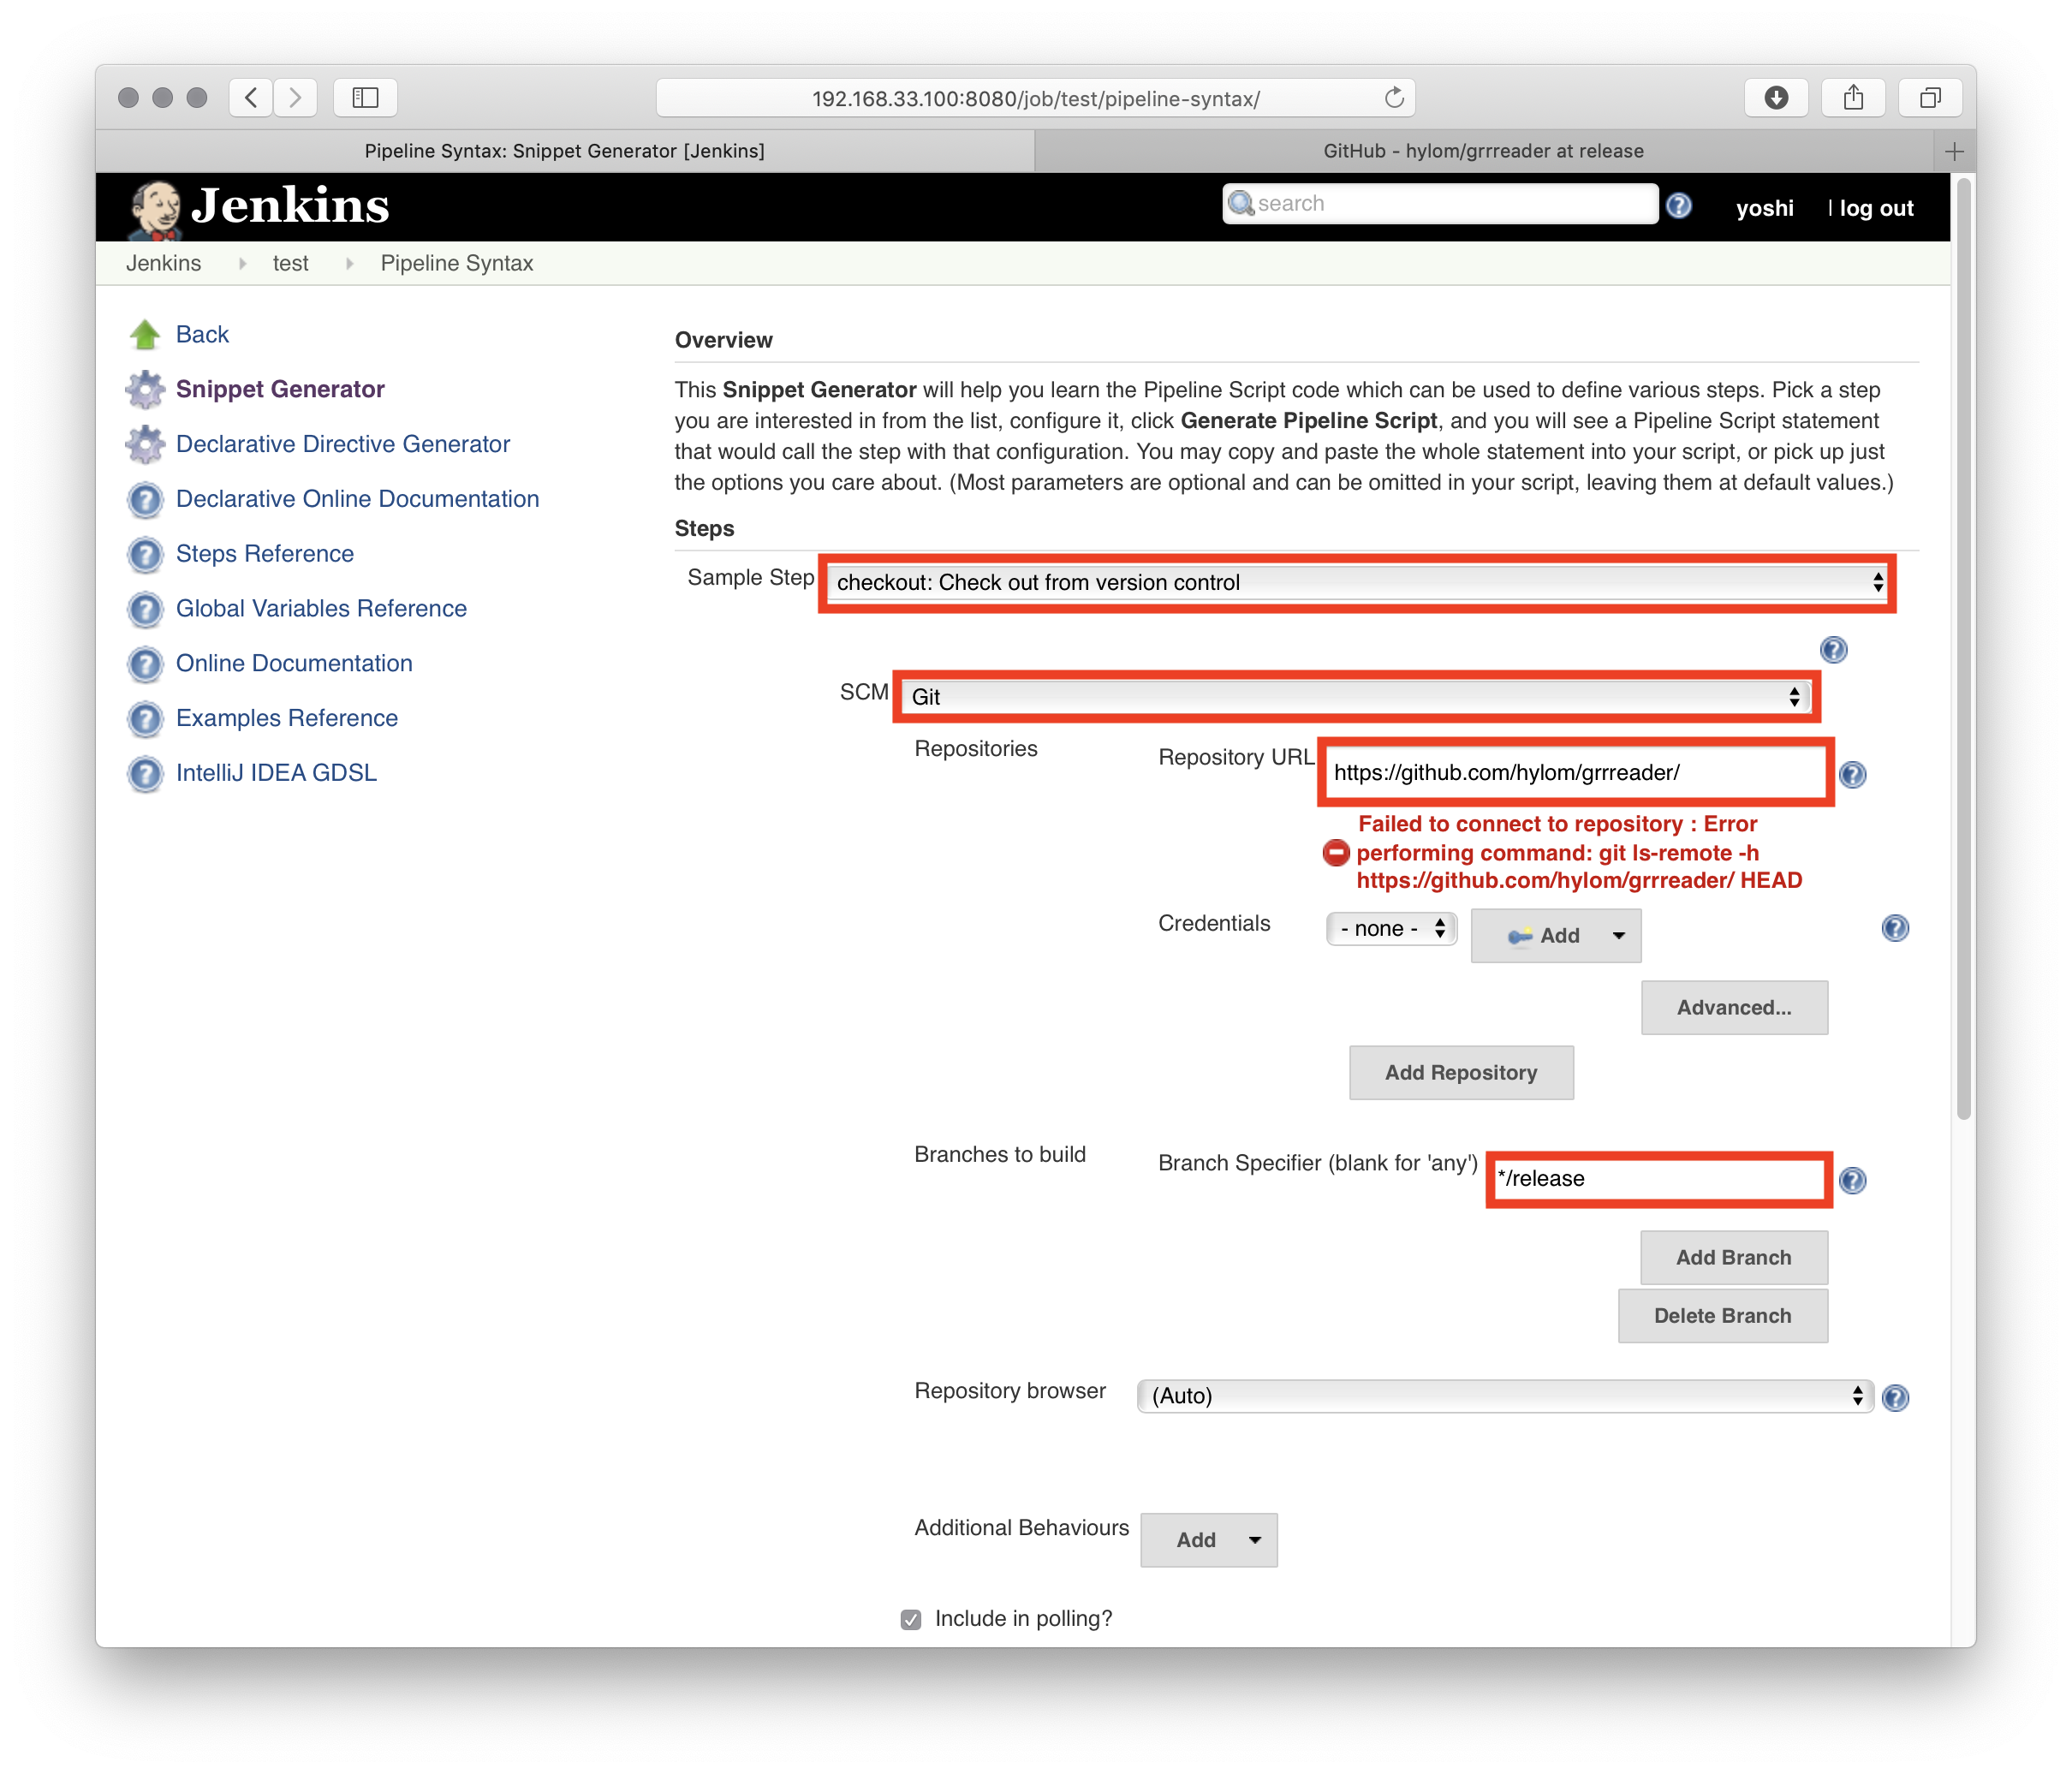This screenshot has height=1774, width=2072.
Task: Click the Delete Branch button
Action: pos(1723,1316)
